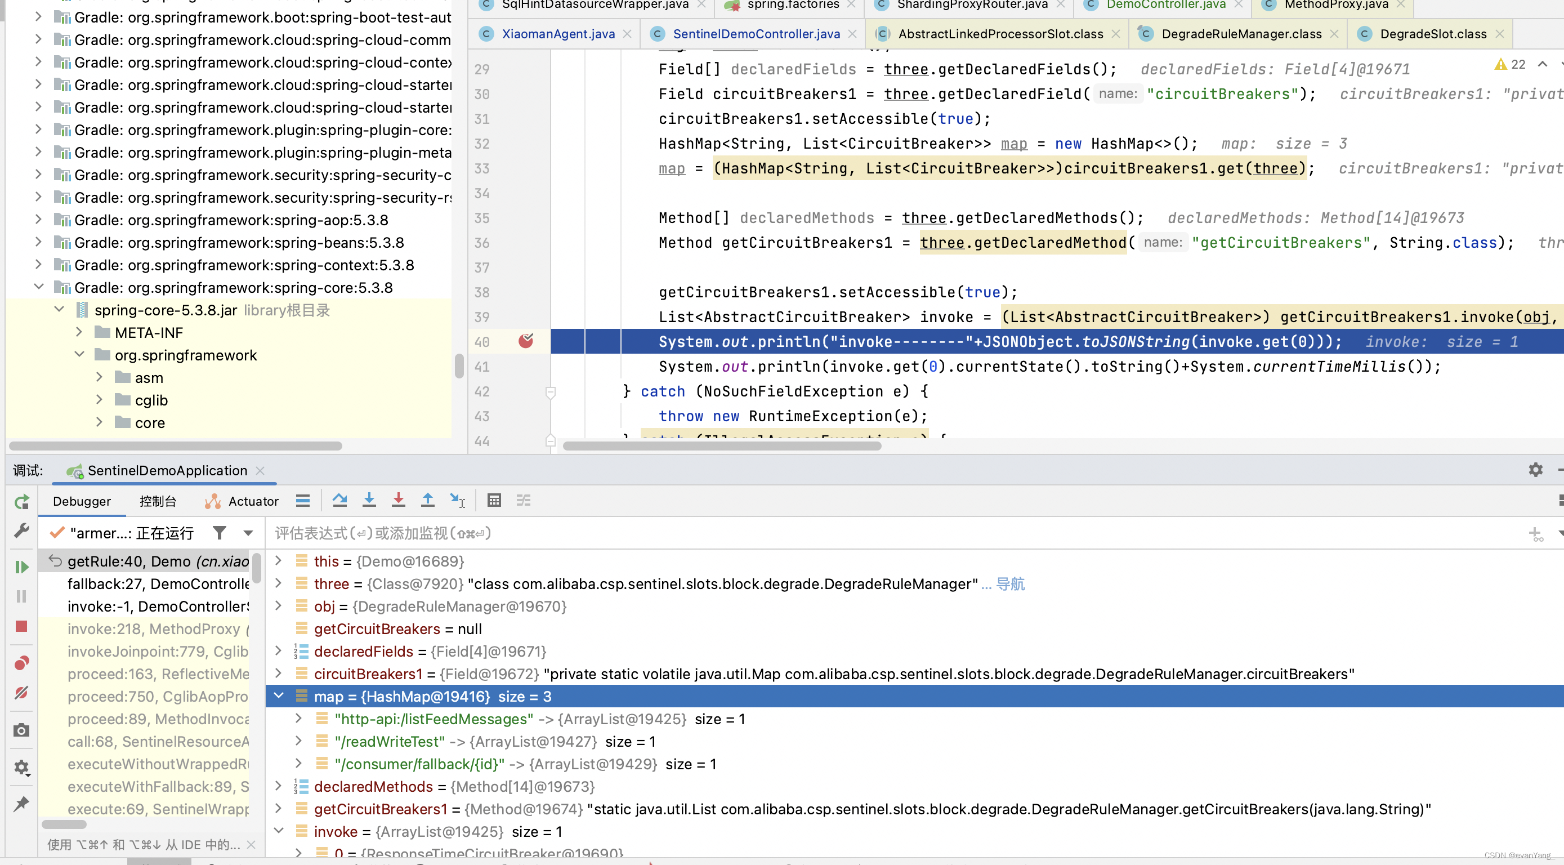This screenshot has width=1564, height=865.
Task: Click the Rerun debug session icon
Action: 22,501
